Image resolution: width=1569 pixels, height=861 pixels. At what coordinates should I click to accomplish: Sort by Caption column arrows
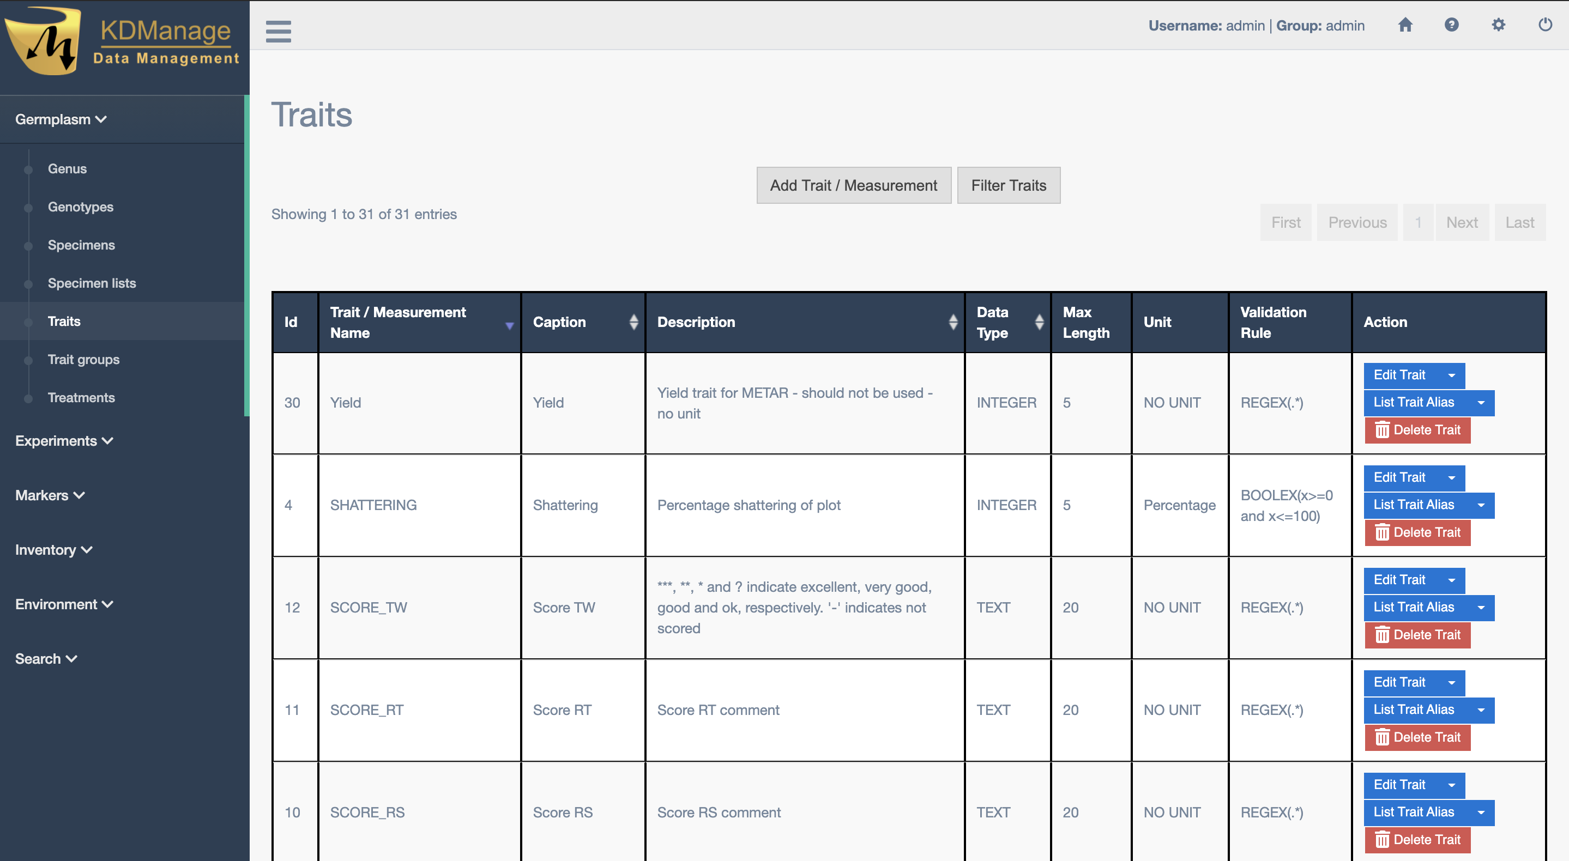click(x=633, y=322)
